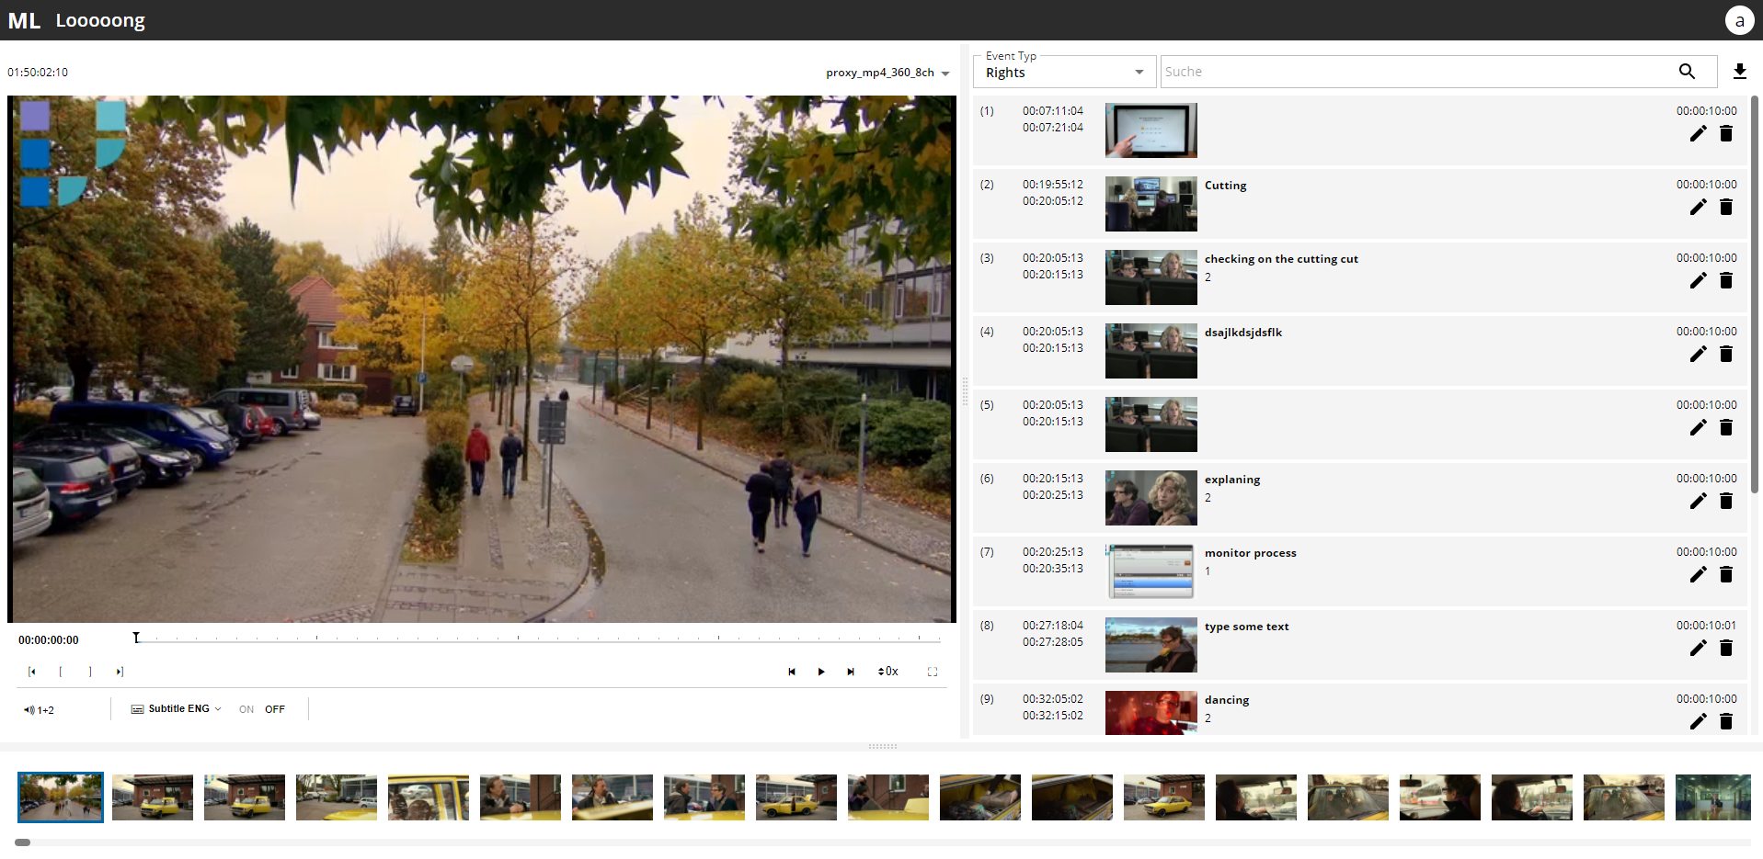
Task: Edit the 'dancing' event
Action: pyautogui.click(x=1698, y=721)
